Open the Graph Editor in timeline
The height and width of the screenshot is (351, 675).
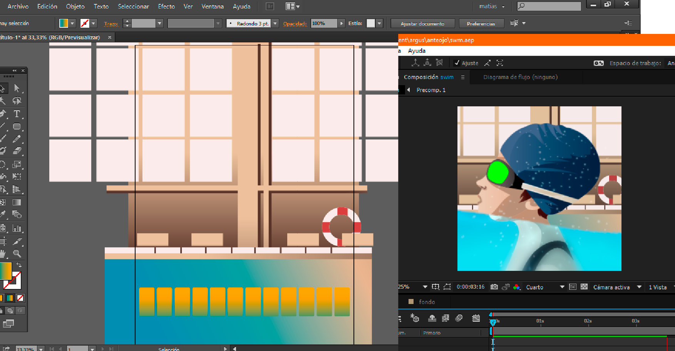coord(476,318)
